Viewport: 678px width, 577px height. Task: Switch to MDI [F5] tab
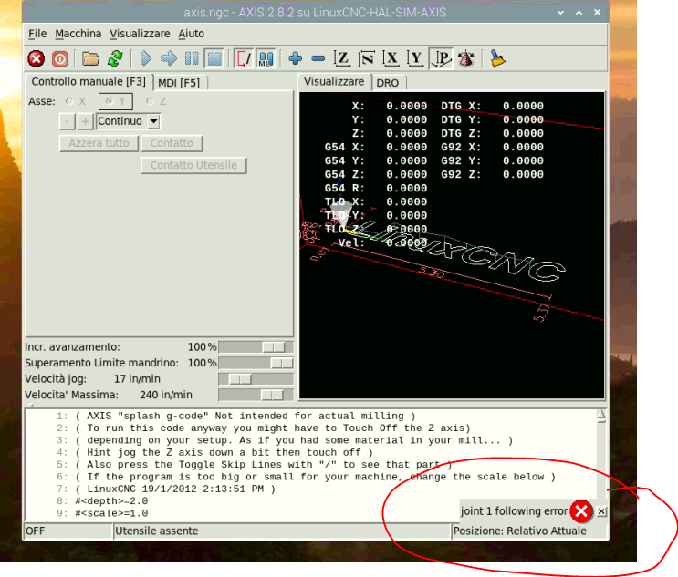click(179, 82)
